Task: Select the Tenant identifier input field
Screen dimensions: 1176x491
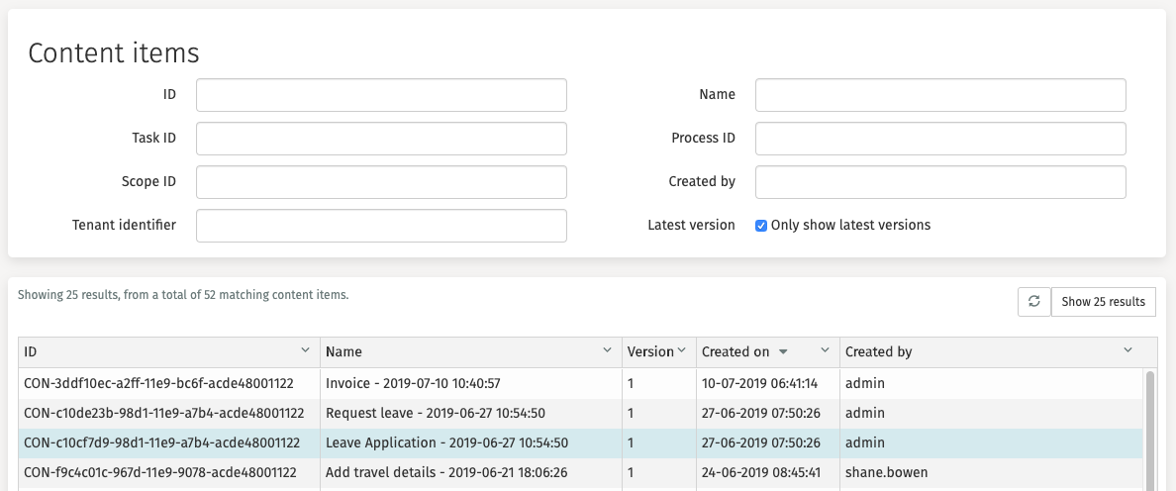Action: click(381, 226)
